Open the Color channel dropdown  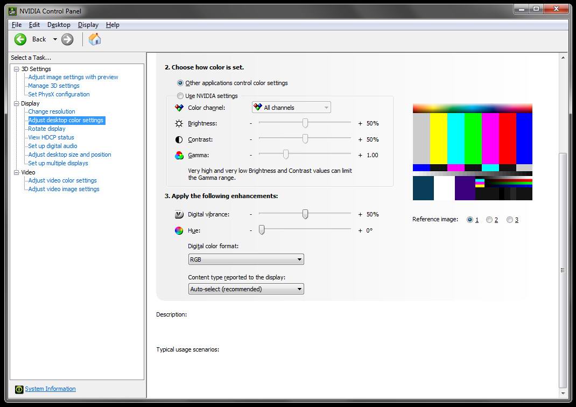291,108
